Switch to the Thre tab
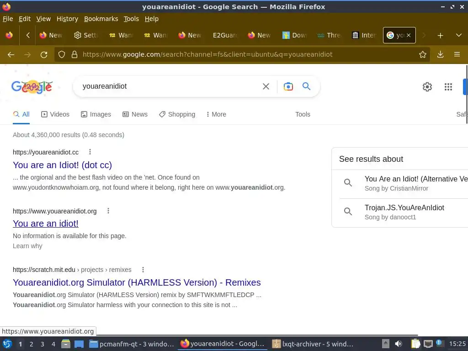 click(x=329, y=35)
